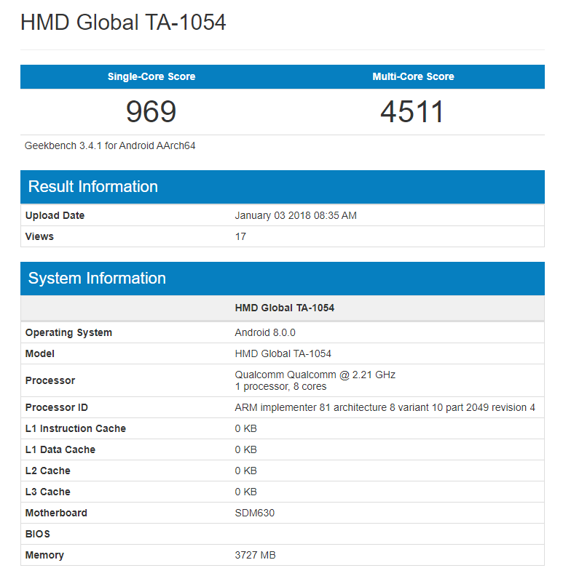The image size is (563, 576).
Task: Select the Multi-Core Score header
Action: coord(413,76)
